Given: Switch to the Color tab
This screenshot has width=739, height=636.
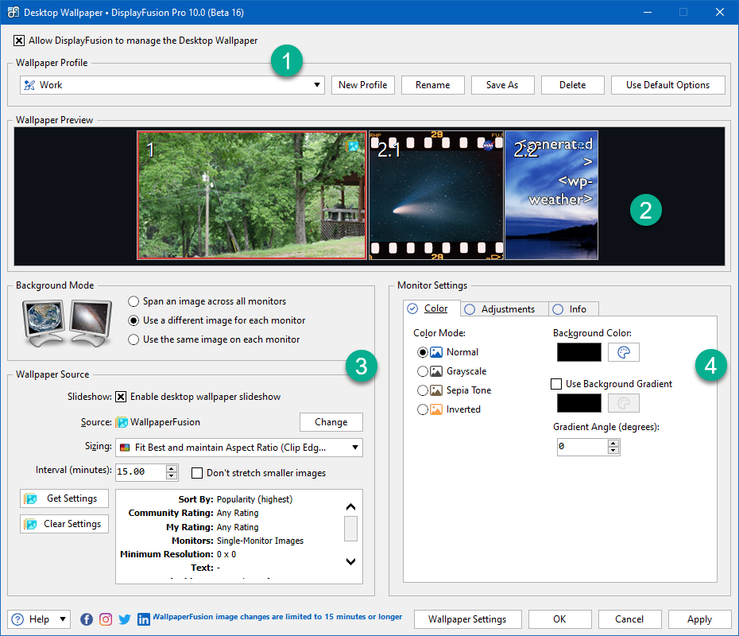Looking at the screenshot, I should point(431,308).
